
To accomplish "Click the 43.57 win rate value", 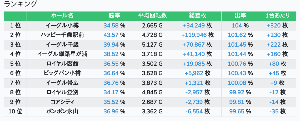I will pos(111,35).
